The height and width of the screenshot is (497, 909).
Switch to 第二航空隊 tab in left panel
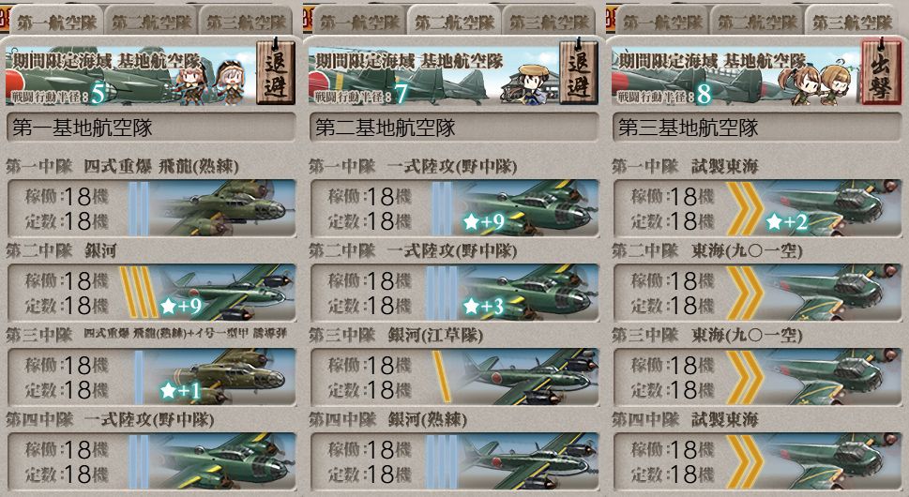click(151, 22)
